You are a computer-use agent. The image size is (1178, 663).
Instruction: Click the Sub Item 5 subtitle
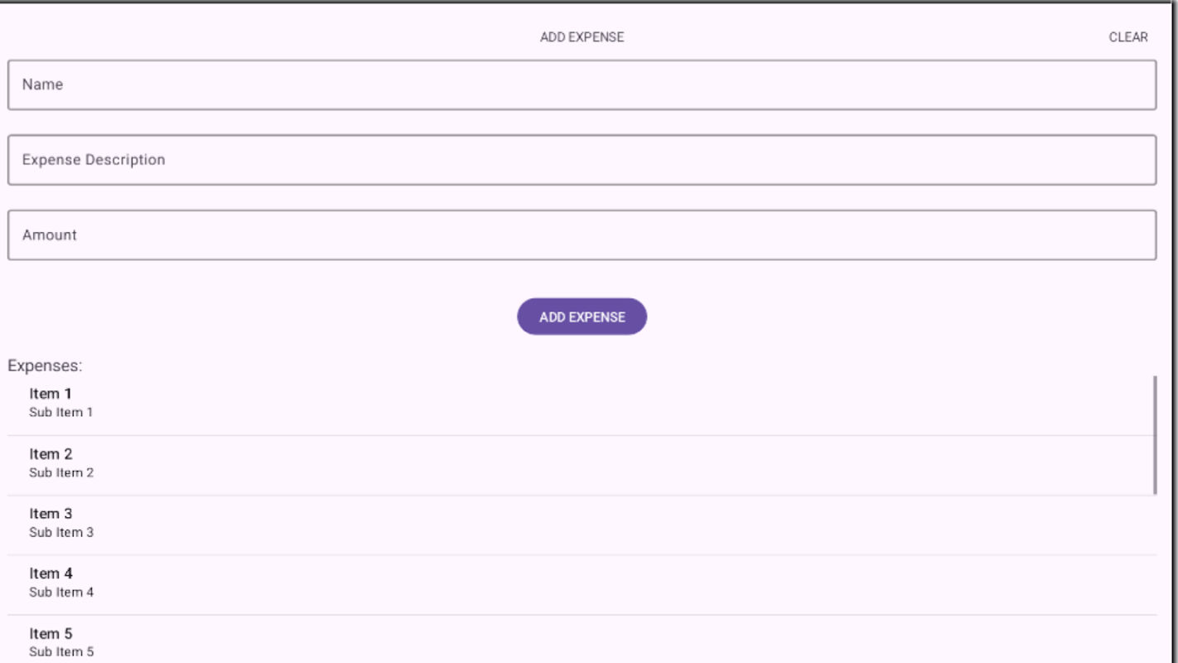(x=61, y=652)
